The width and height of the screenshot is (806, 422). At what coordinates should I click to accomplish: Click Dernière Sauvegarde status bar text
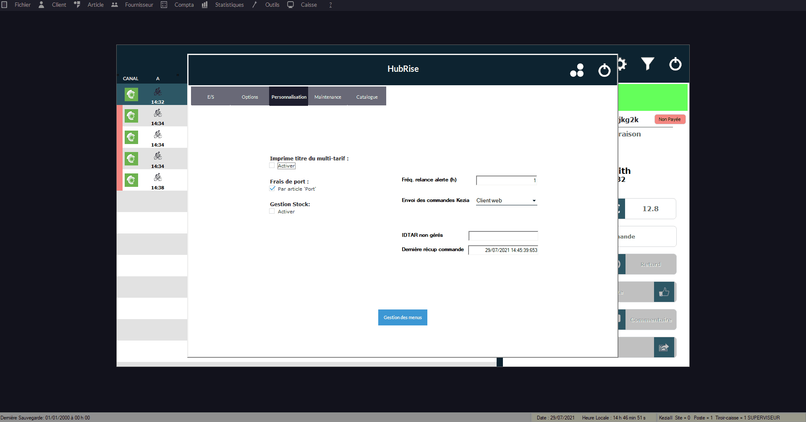click(45, 418)
